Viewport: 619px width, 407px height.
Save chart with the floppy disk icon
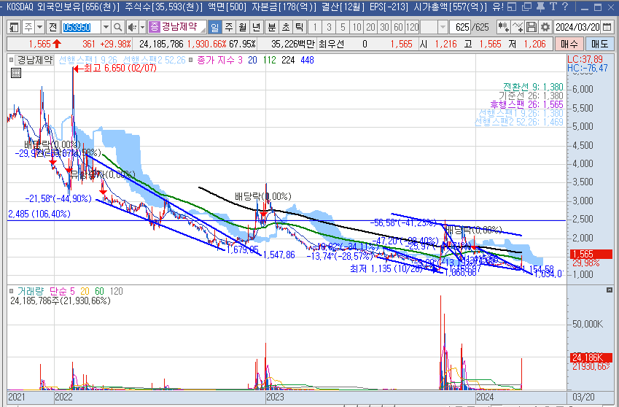click(x=532, y=27)
